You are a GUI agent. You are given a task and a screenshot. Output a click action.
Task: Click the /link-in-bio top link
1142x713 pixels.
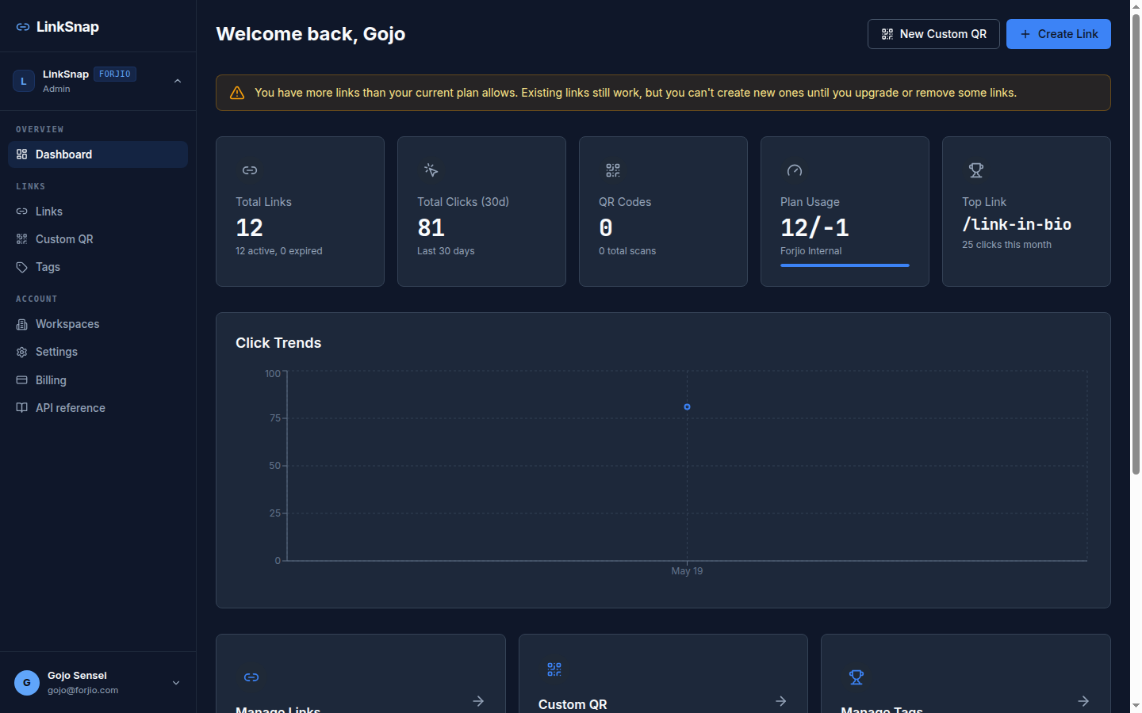coord(1017,224)
